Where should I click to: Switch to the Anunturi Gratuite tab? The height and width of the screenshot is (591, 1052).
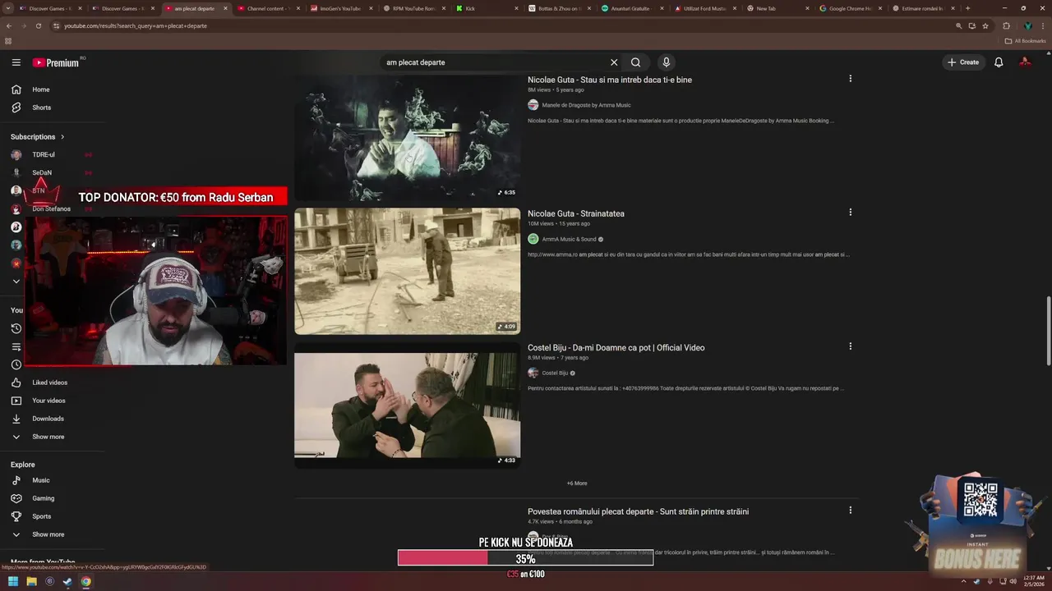point(630,8)
